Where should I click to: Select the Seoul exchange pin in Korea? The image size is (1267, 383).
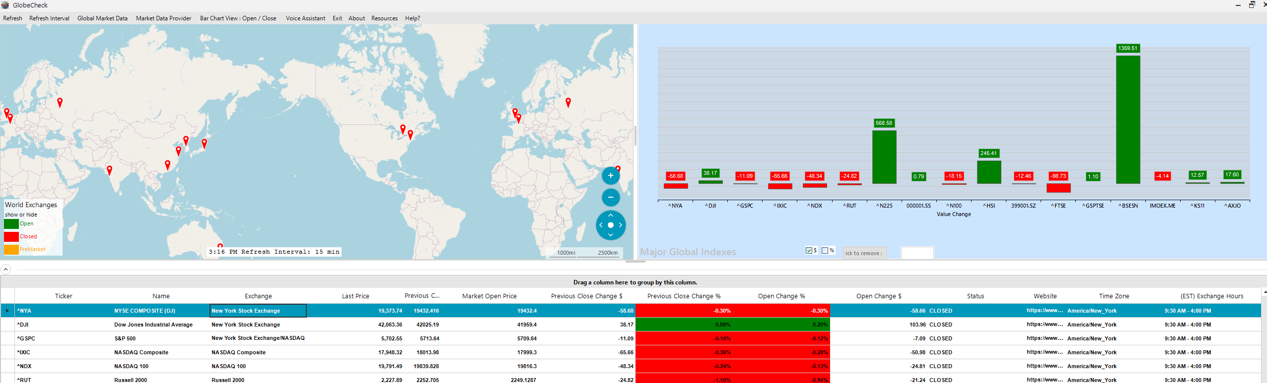coord(186,141)
